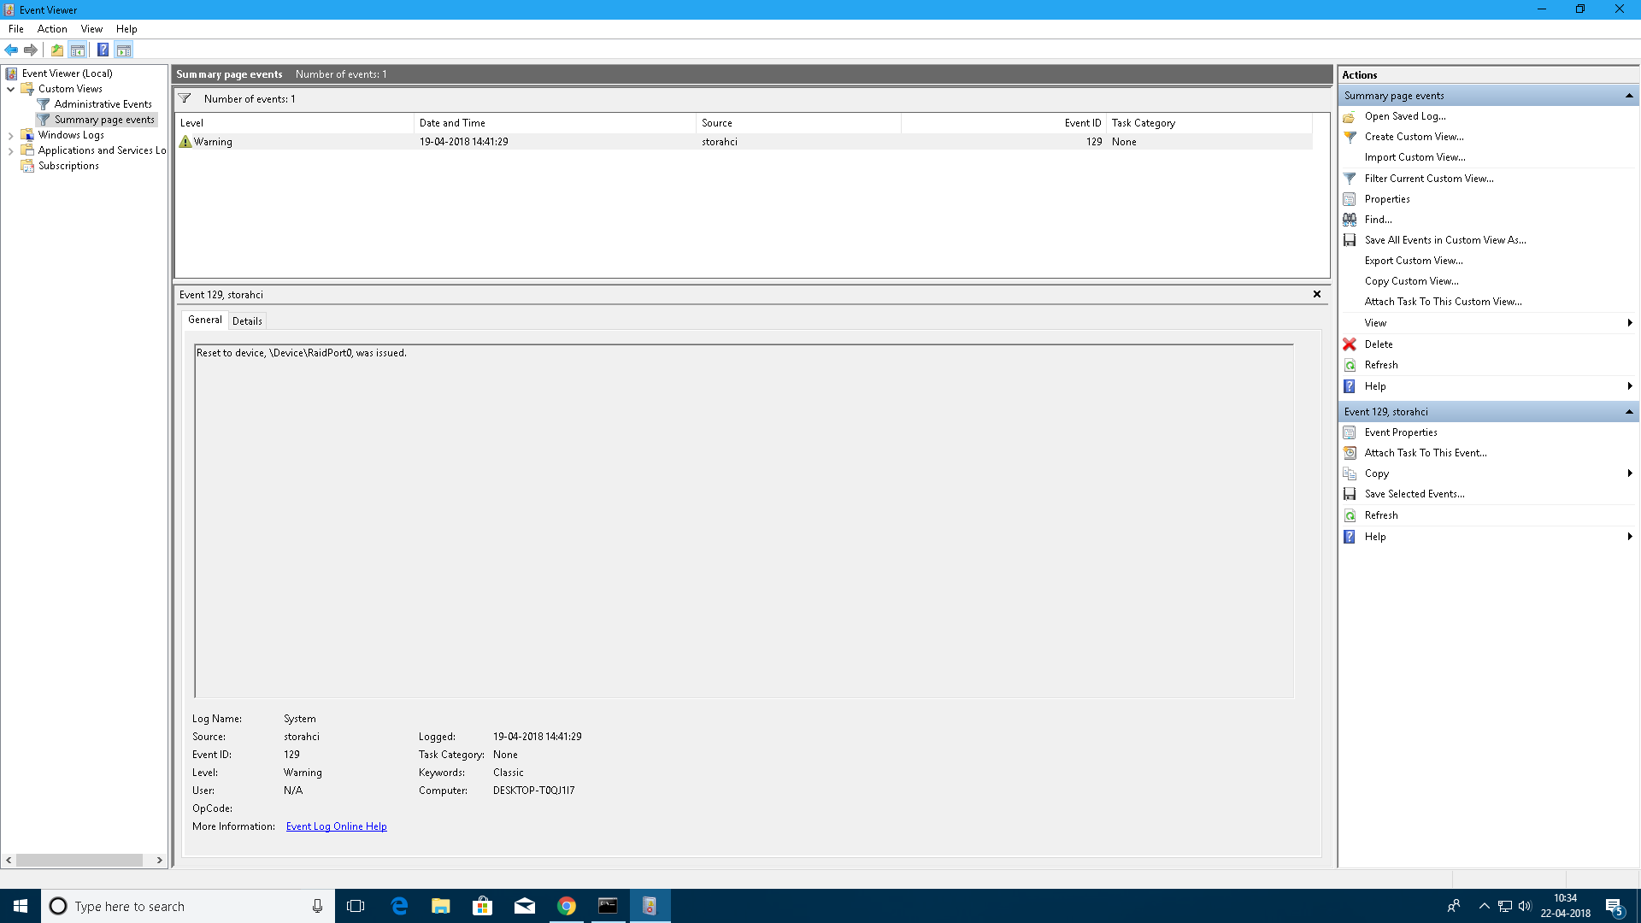The height and width of the screenshot is (923, 1641).
Task: Click Filter Current Custom View action
Action: tap(1429, 179)
